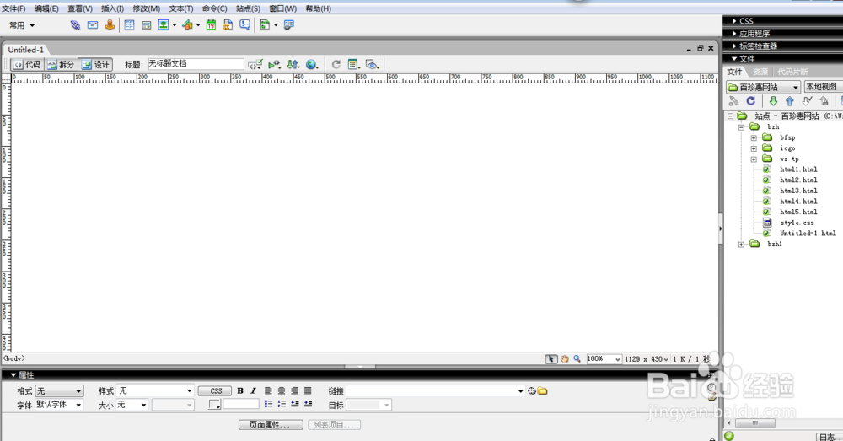This screenshot has width=843, height=441.
Task: Switch to 拆分 (Split) view
Action: coord(61,65)
